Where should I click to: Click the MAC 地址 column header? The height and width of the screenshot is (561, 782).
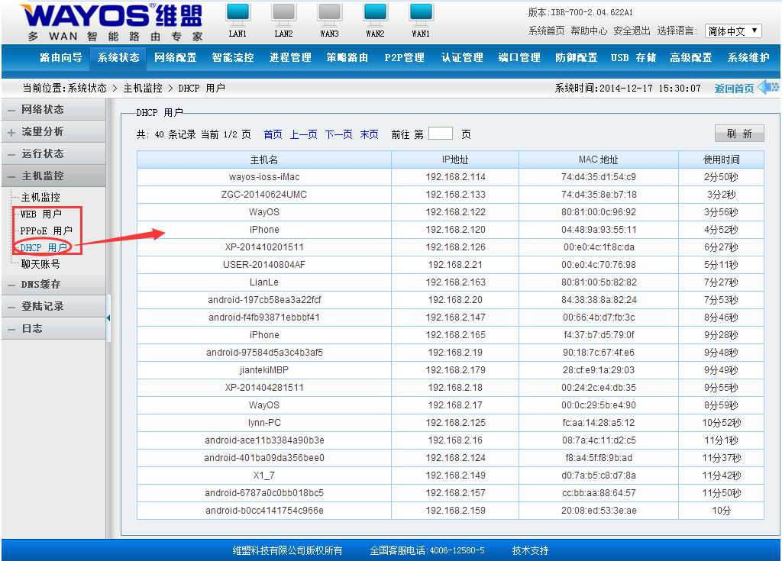point(599,160)
